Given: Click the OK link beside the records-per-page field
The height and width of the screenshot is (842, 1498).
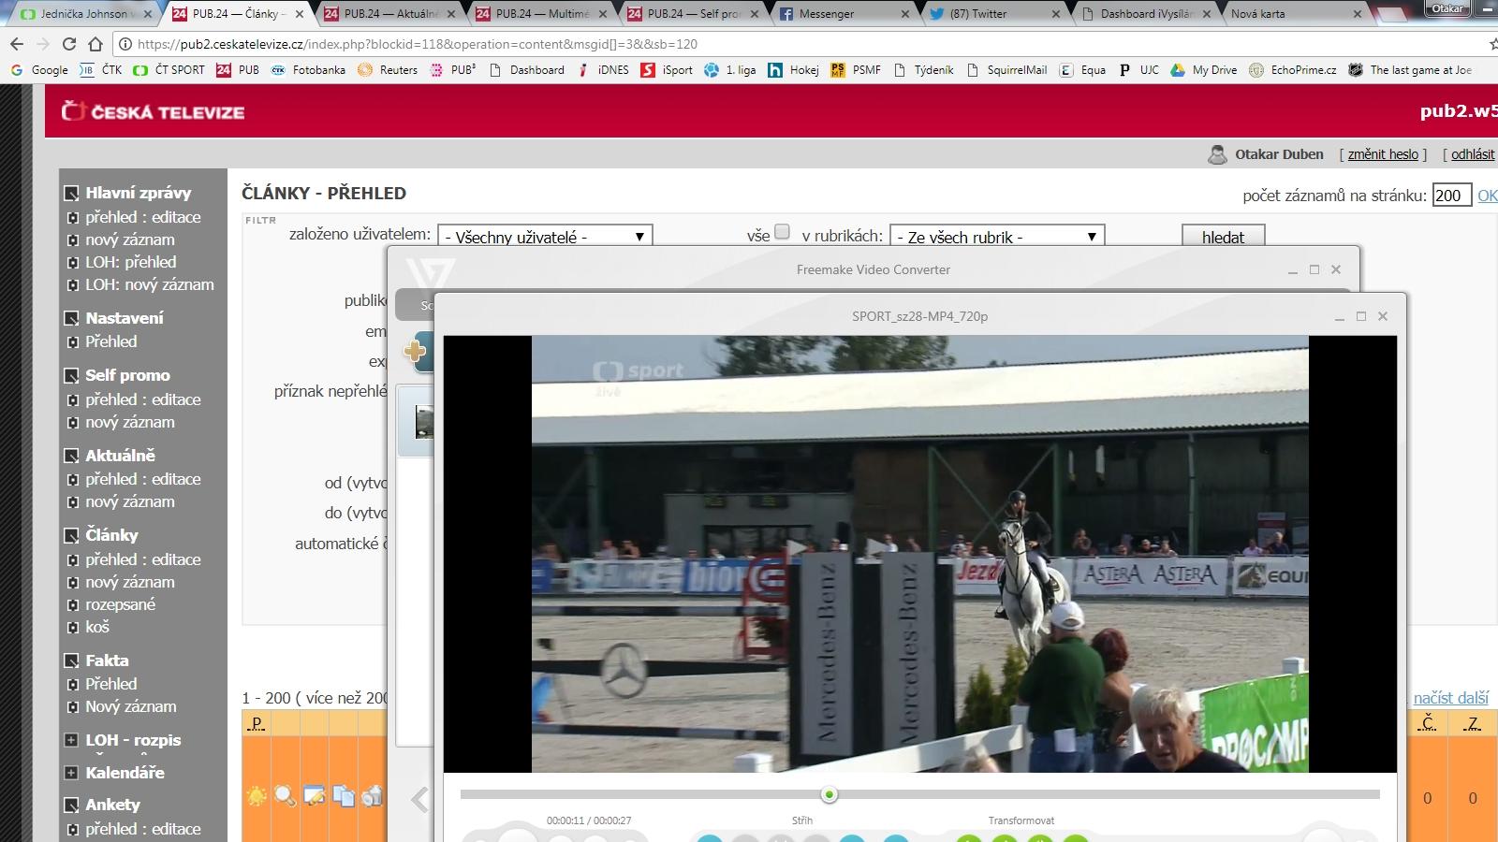Looking at the screenshot, I should (1487, 196).
